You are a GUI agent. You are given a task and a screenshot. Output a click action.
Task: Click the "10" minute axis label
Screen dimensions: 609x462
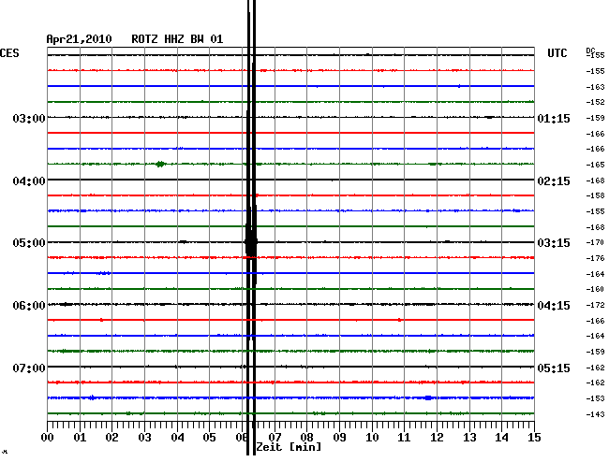(372, 438)
